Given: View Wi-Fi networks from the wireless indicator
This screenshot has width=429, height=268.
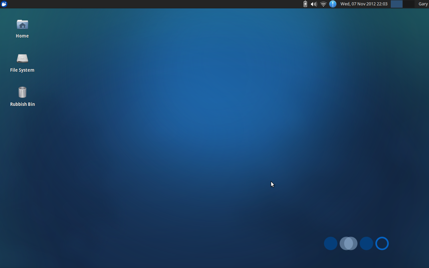Looking at the screenshot, I should 323,4.
